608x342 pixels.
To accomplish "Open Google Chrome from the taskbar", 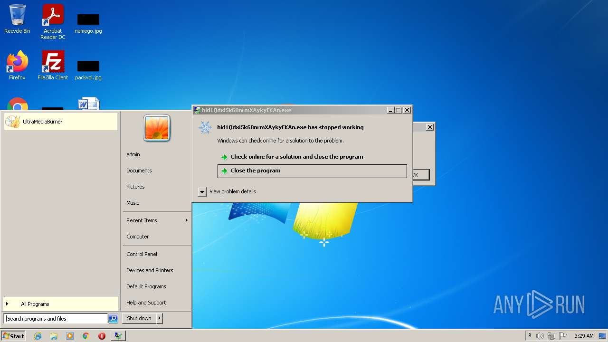I will 86,336.
